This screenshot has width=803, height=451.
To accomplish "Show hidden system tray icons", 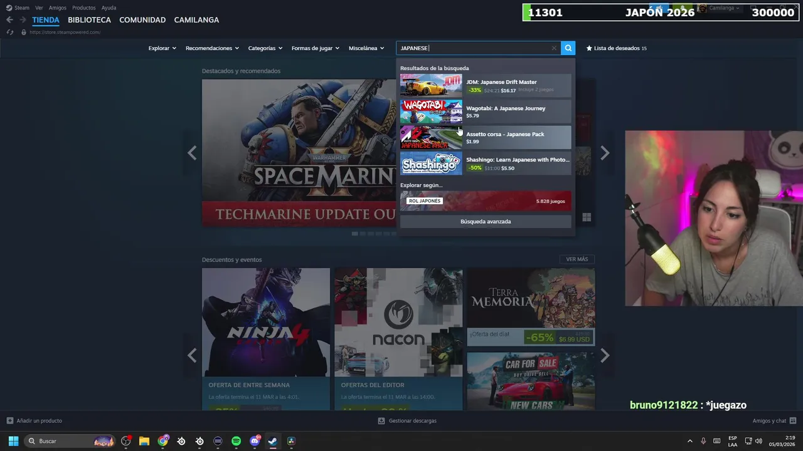I will point(690,441).
